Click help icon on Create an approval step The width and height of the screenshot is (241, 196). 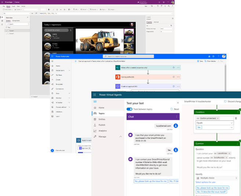(174, 87)
